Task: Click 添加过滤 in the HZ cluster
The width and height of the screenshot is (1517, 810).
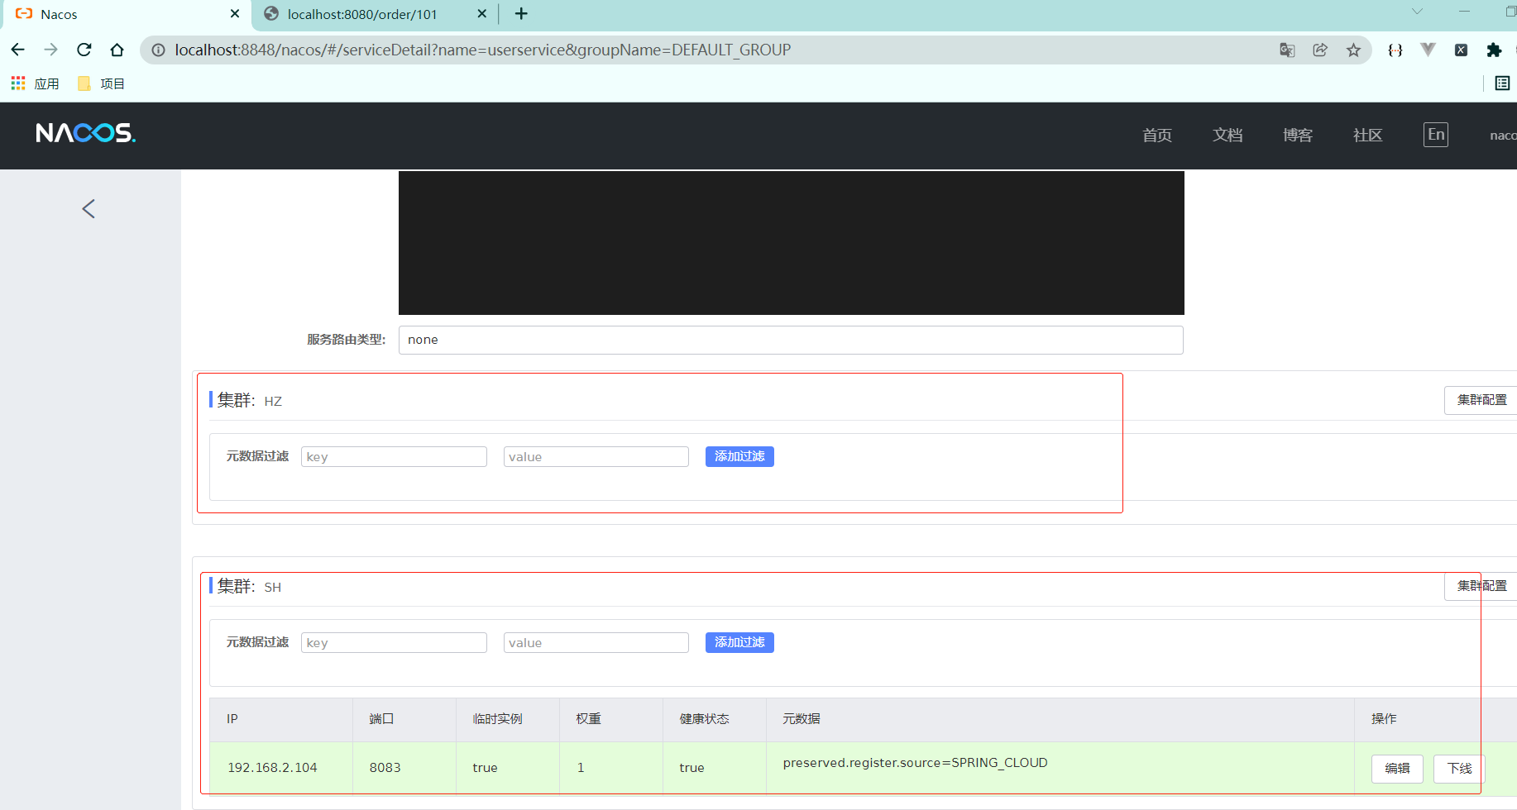Action: (x=739, y=456)
